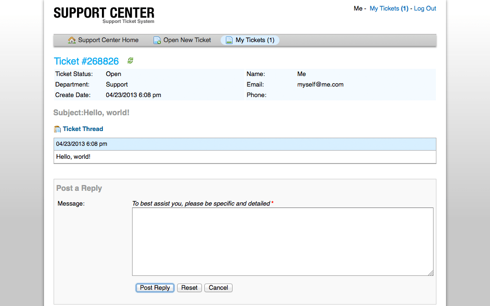Click the house icon beside Support Center Home
Screen dimensions: 490x306
(72, 40)
